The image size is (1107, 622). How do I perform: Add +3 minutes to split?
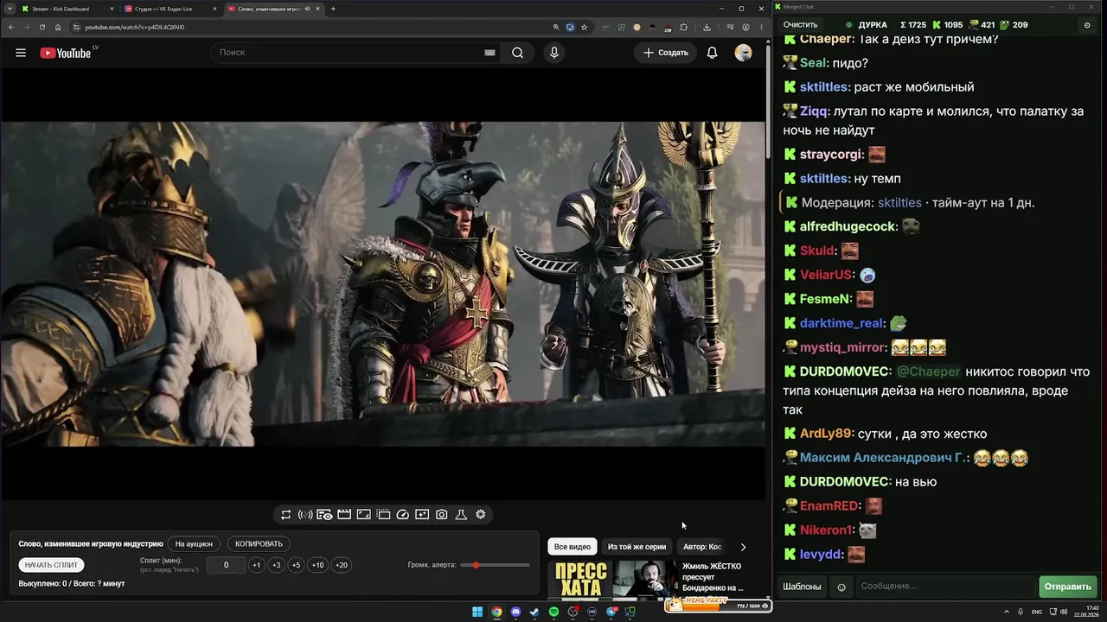(276, 565)
